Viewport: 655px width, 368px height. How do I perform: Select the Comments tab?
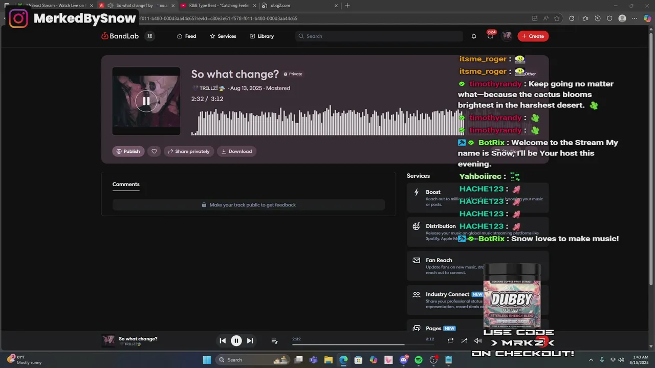[x=126, y=185]
